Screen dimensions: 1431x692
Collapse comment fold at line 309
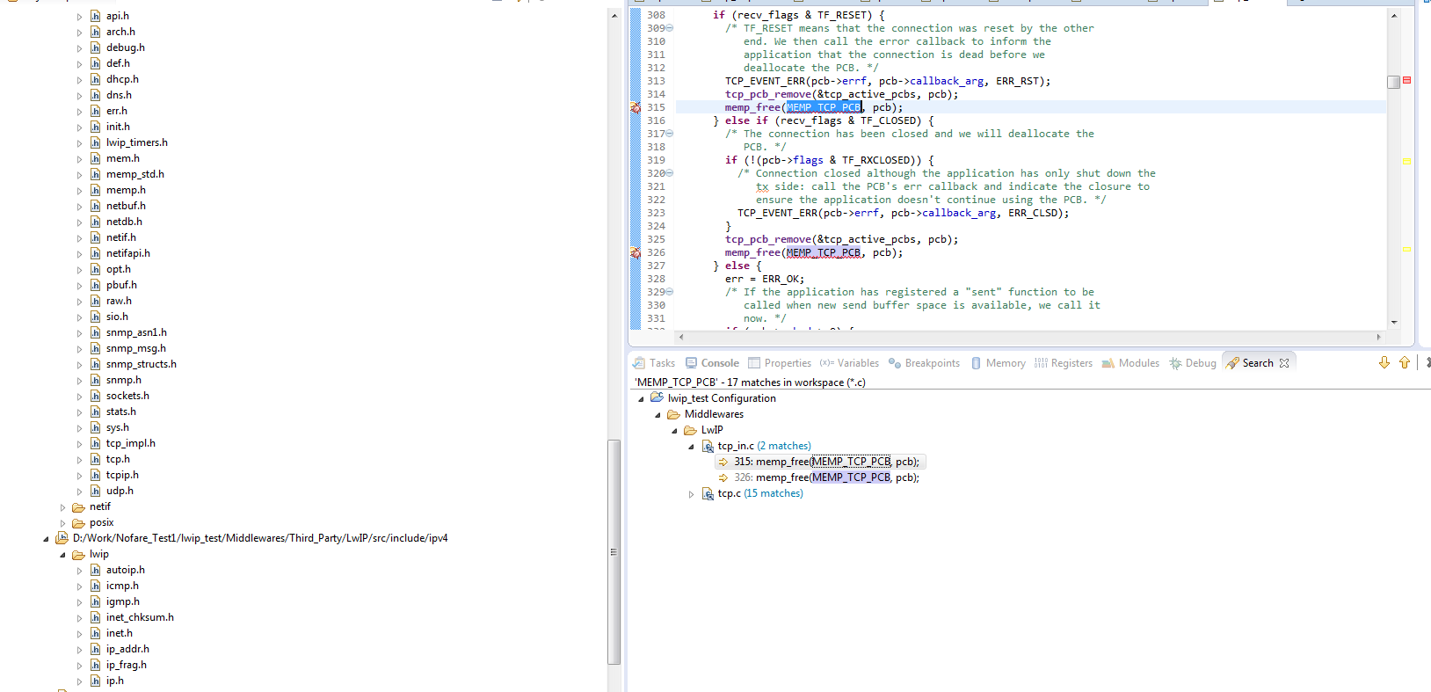click(670, 28)
